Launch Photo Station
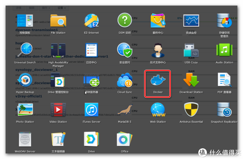 coord(25,110)
